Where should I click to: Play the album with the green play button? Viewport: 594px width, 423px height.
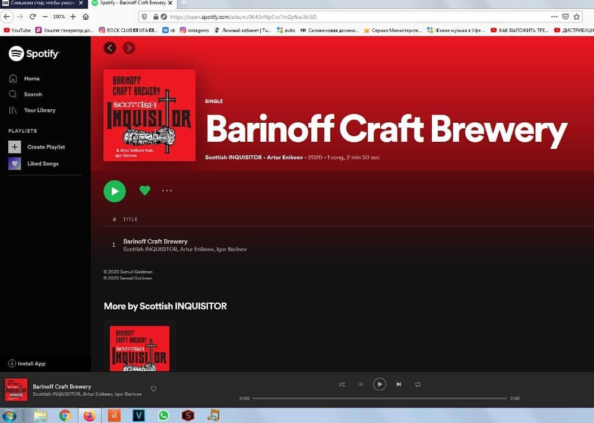tap(115, 192)
